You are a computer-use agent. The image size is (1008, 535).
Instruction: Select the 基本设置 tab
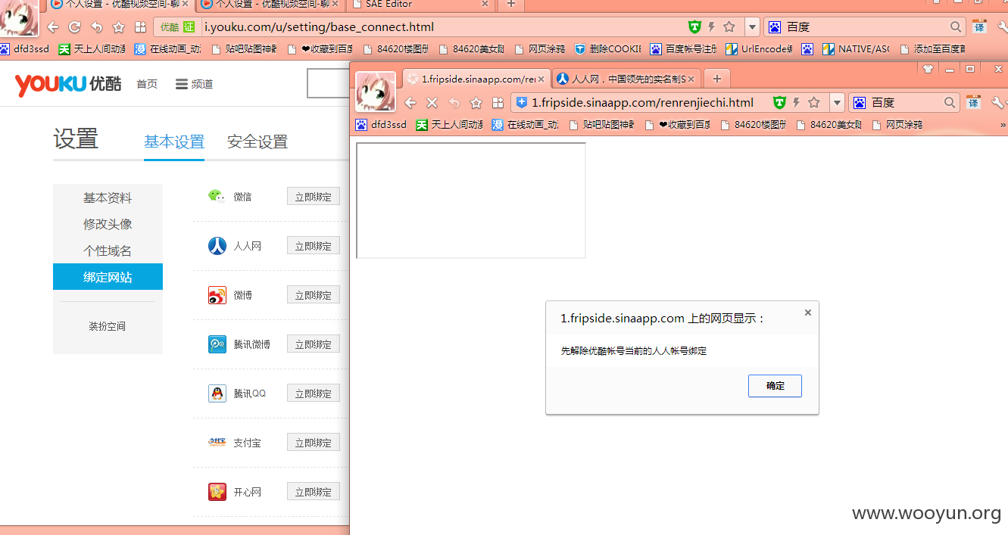[174, 142]
